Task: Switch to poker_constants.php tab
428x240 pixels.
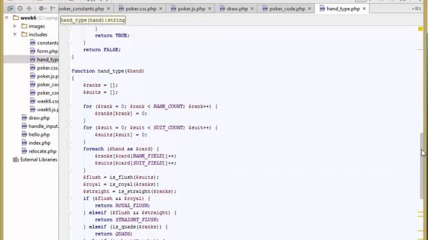Action: click(82, 9)
